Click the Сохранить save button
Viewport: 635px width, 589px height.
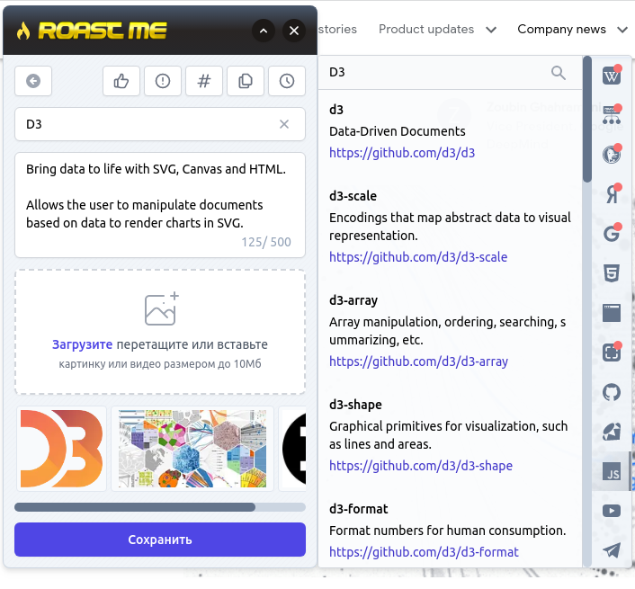tap(160, 540)
